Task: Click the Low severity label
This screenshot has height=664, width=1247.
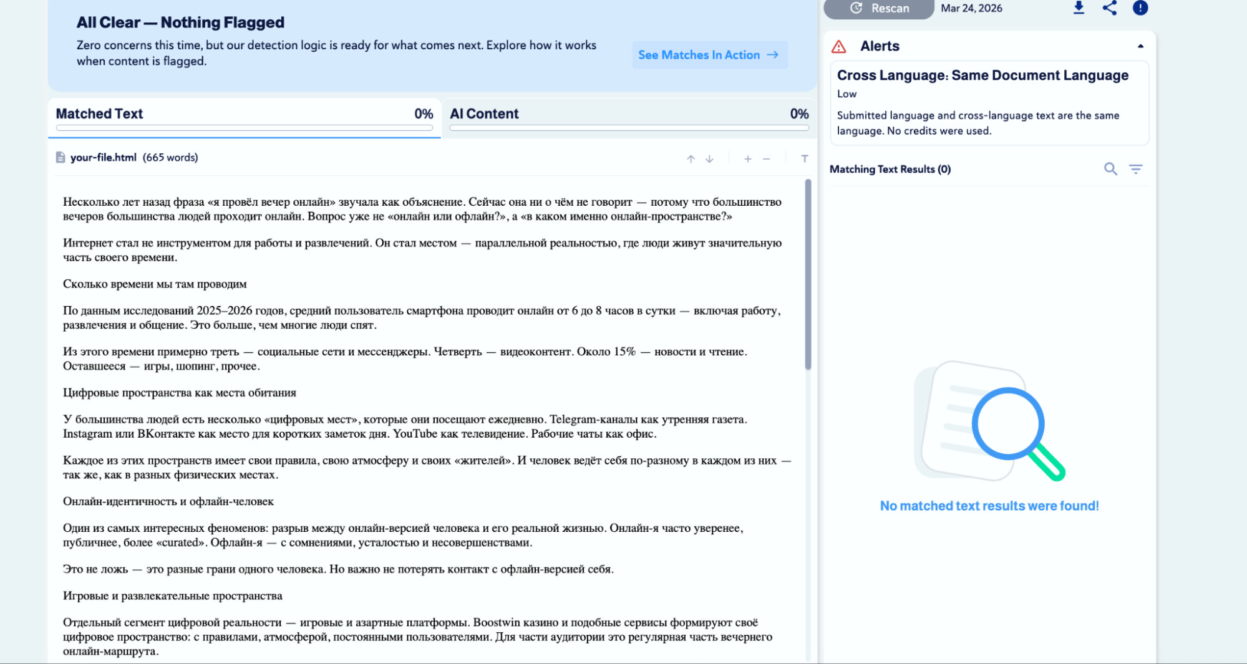Action: [x=847, y=94]
